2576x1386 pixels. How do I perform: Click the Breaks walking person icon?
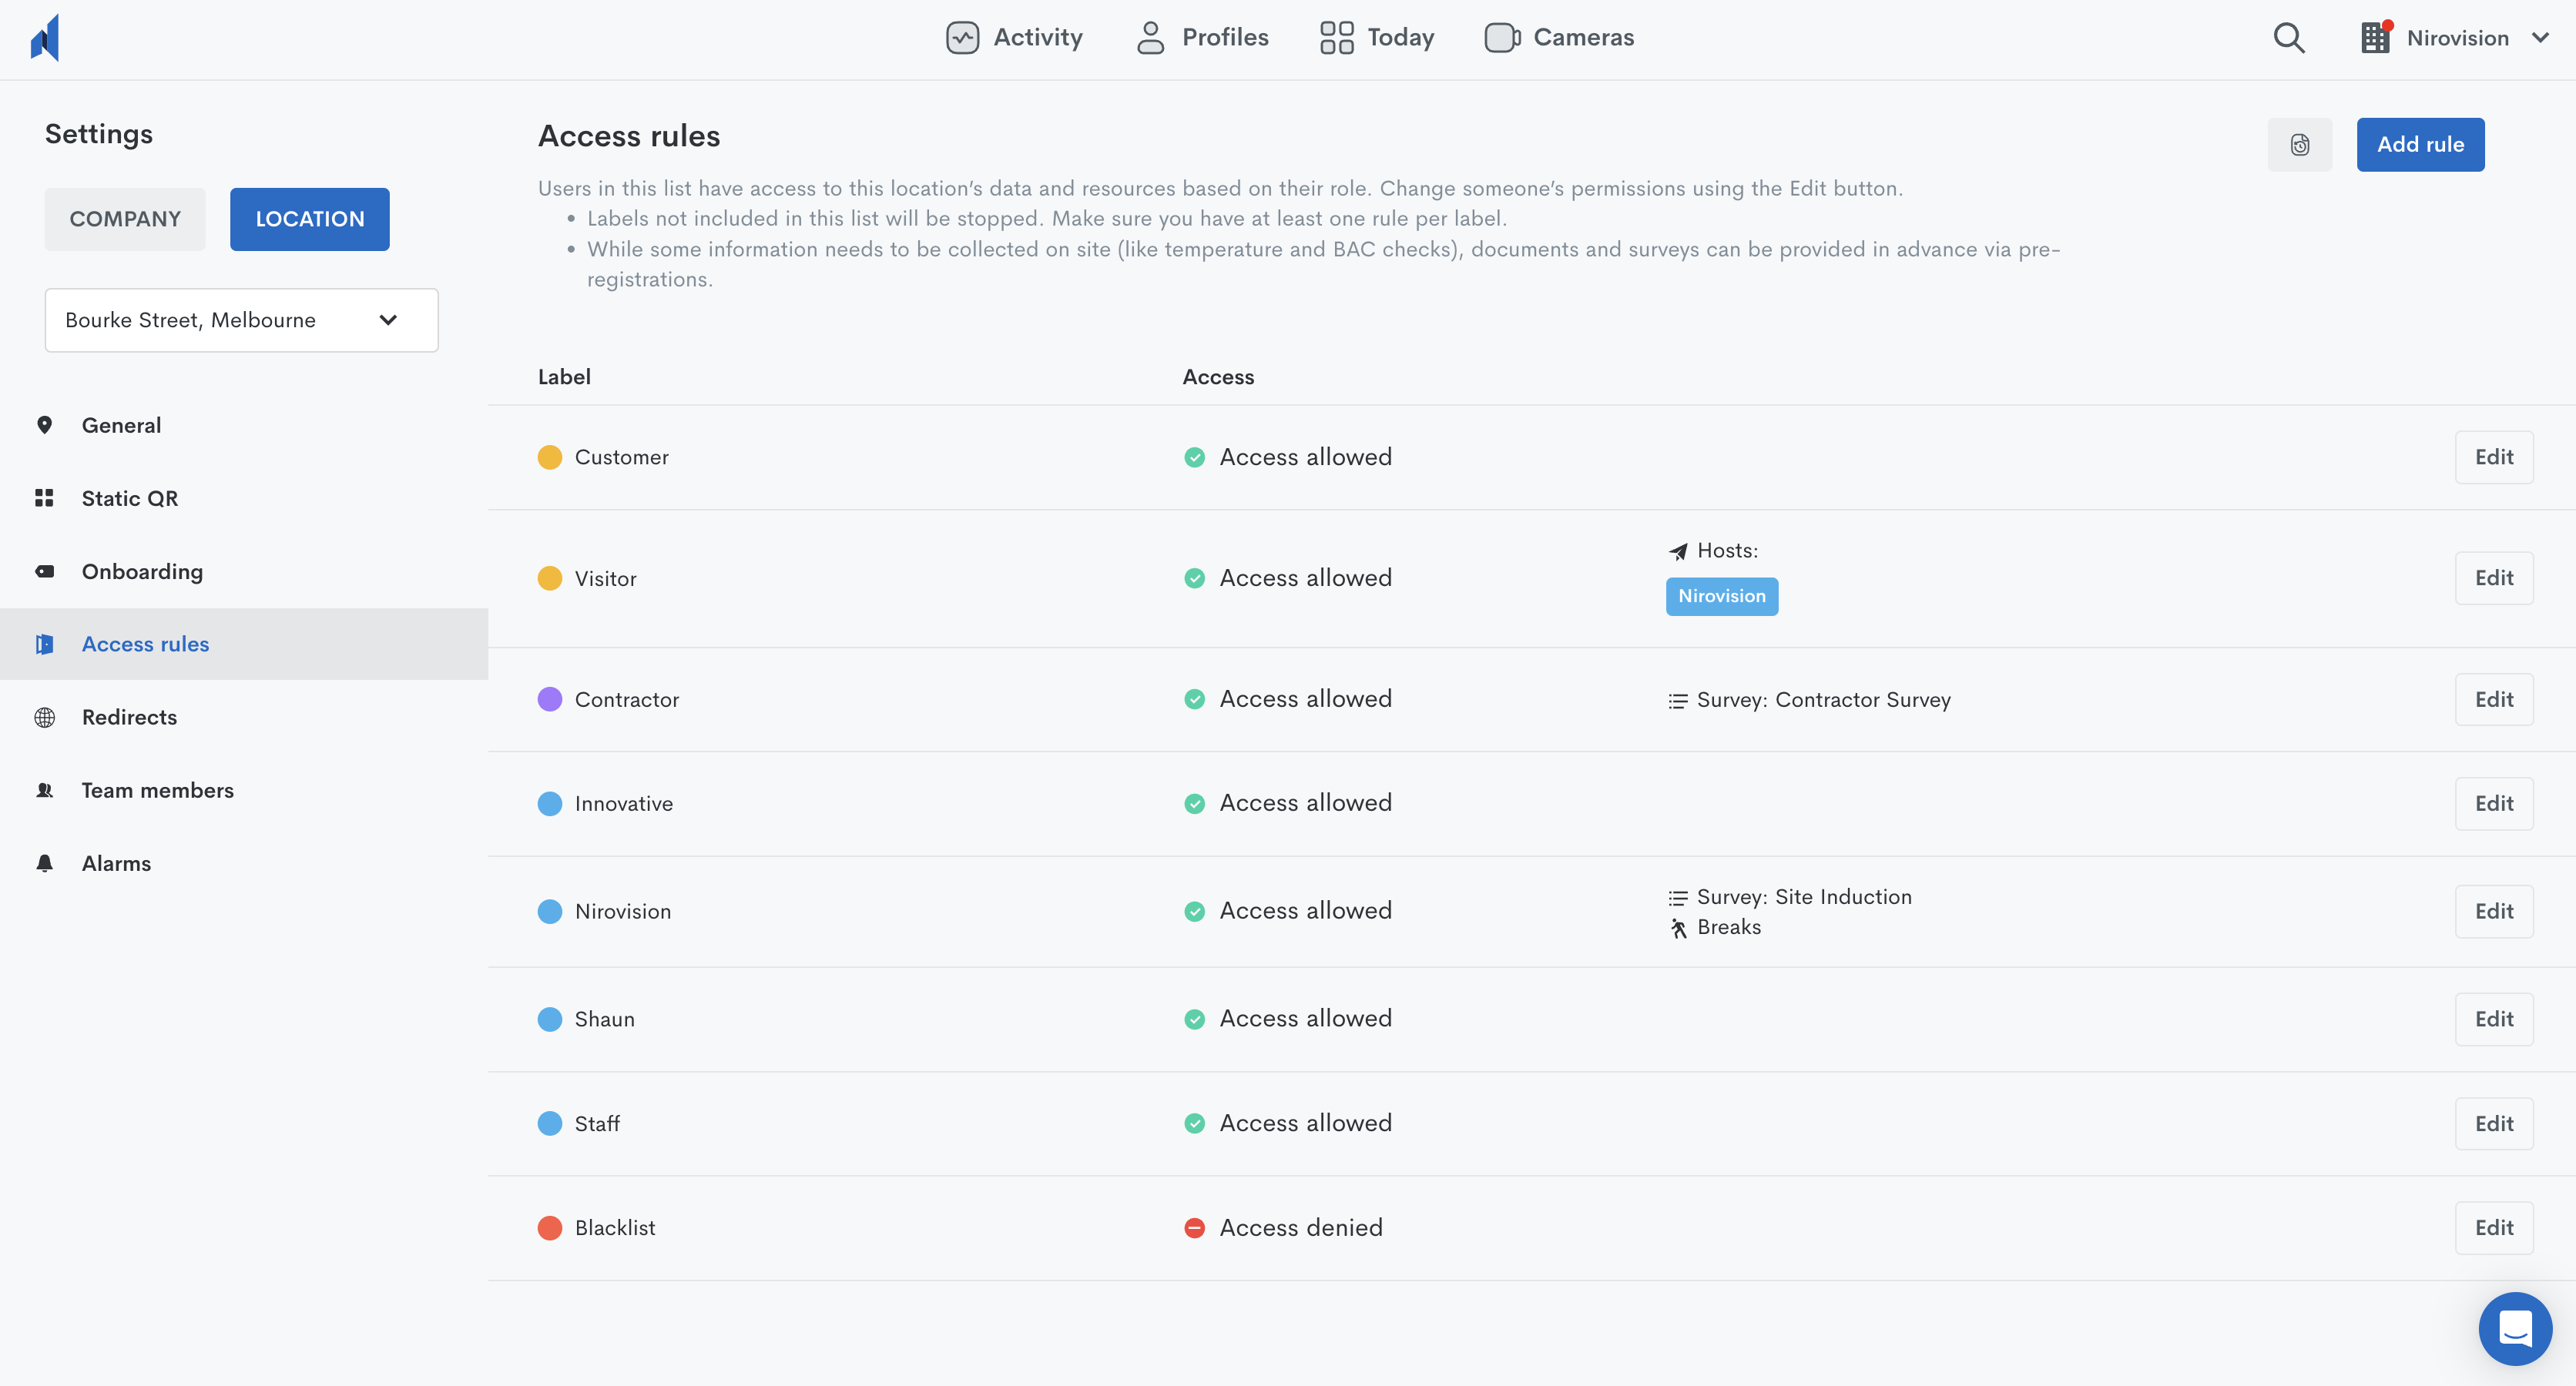pos(1678,929)
